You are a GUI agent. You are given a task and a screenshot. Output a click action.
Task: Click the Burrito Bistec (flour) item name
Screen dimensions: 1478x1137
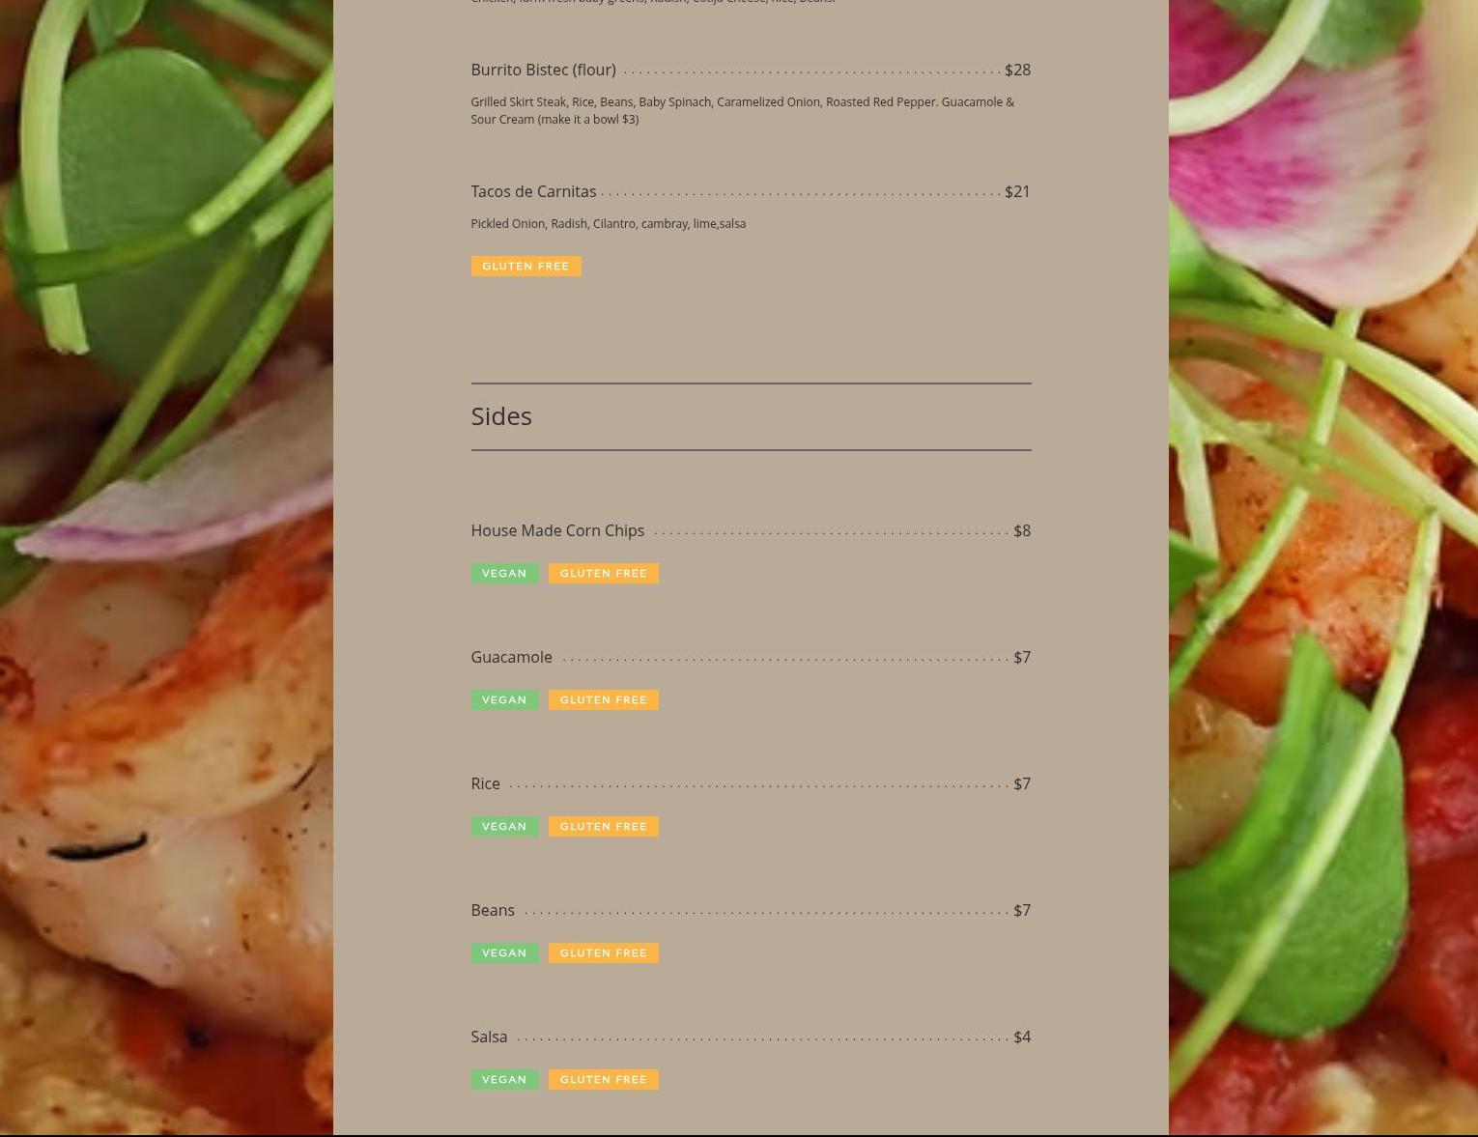pyautogui.click(x=543, y=70)
